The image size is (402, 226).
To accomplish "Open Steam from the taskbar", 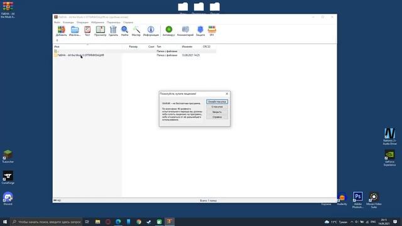I will [x=149, y=222].
